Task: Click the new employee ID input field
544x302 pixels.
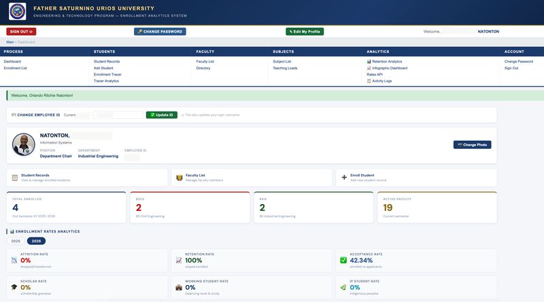Action: [118, 115]
